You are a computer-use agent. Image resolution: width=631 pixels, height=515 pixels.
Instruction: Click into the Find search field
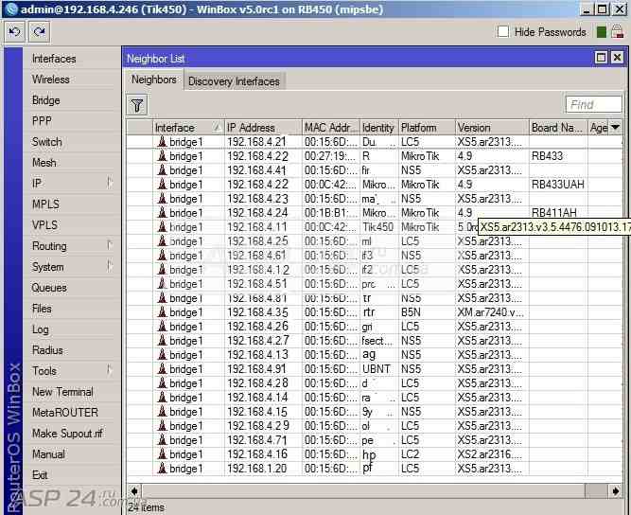(594, 105)
